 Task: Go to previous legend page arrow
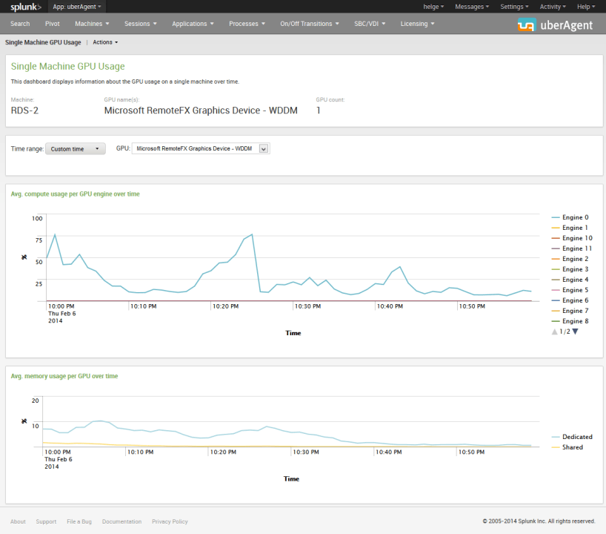[x=555, y=332]
